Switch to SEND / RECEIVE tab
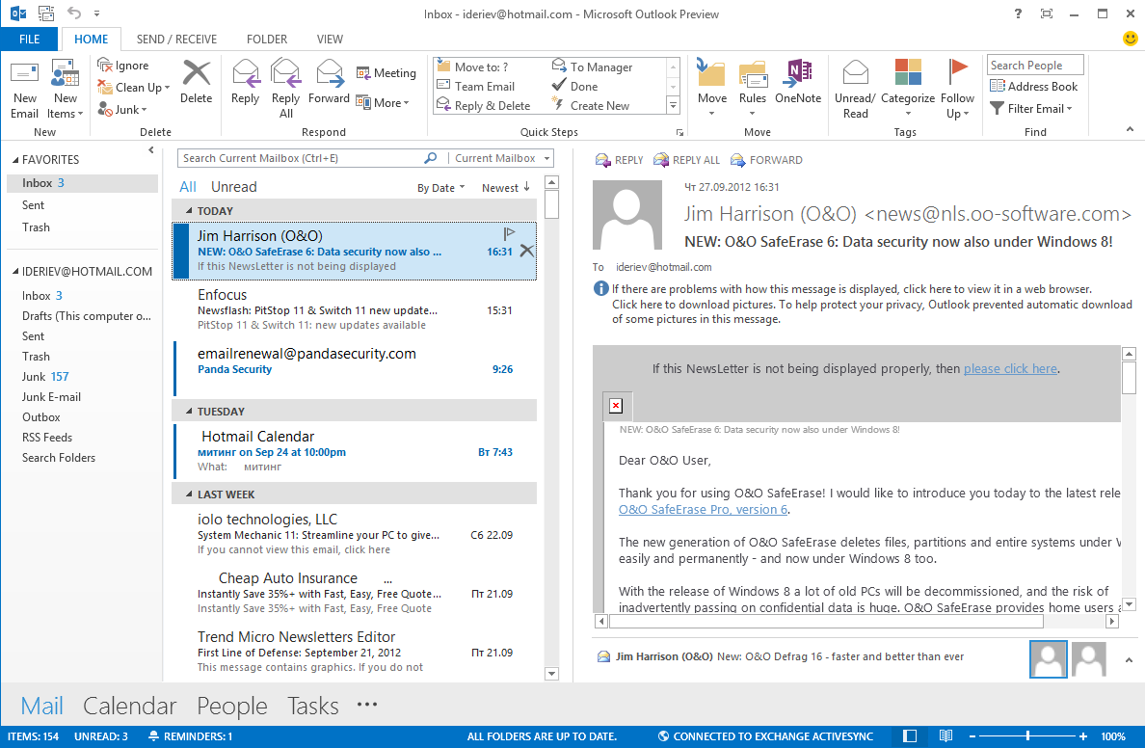1145x748 pixels. coord(176,39)
